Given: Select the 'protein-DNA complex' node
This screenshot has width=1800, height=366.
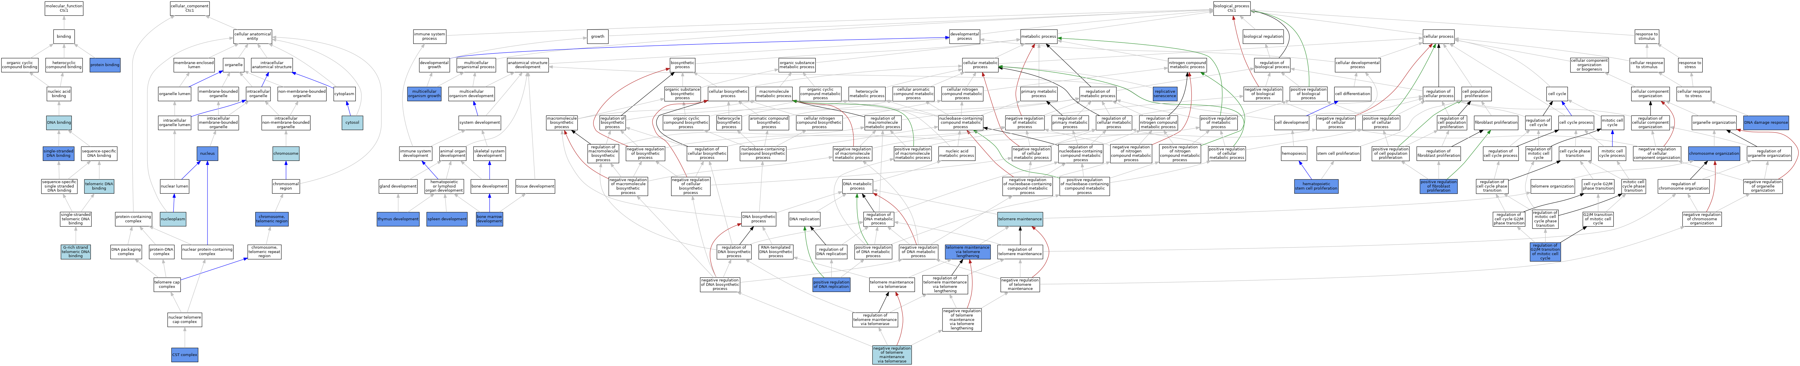Looking at the screenshot, I should pos(161,252).
